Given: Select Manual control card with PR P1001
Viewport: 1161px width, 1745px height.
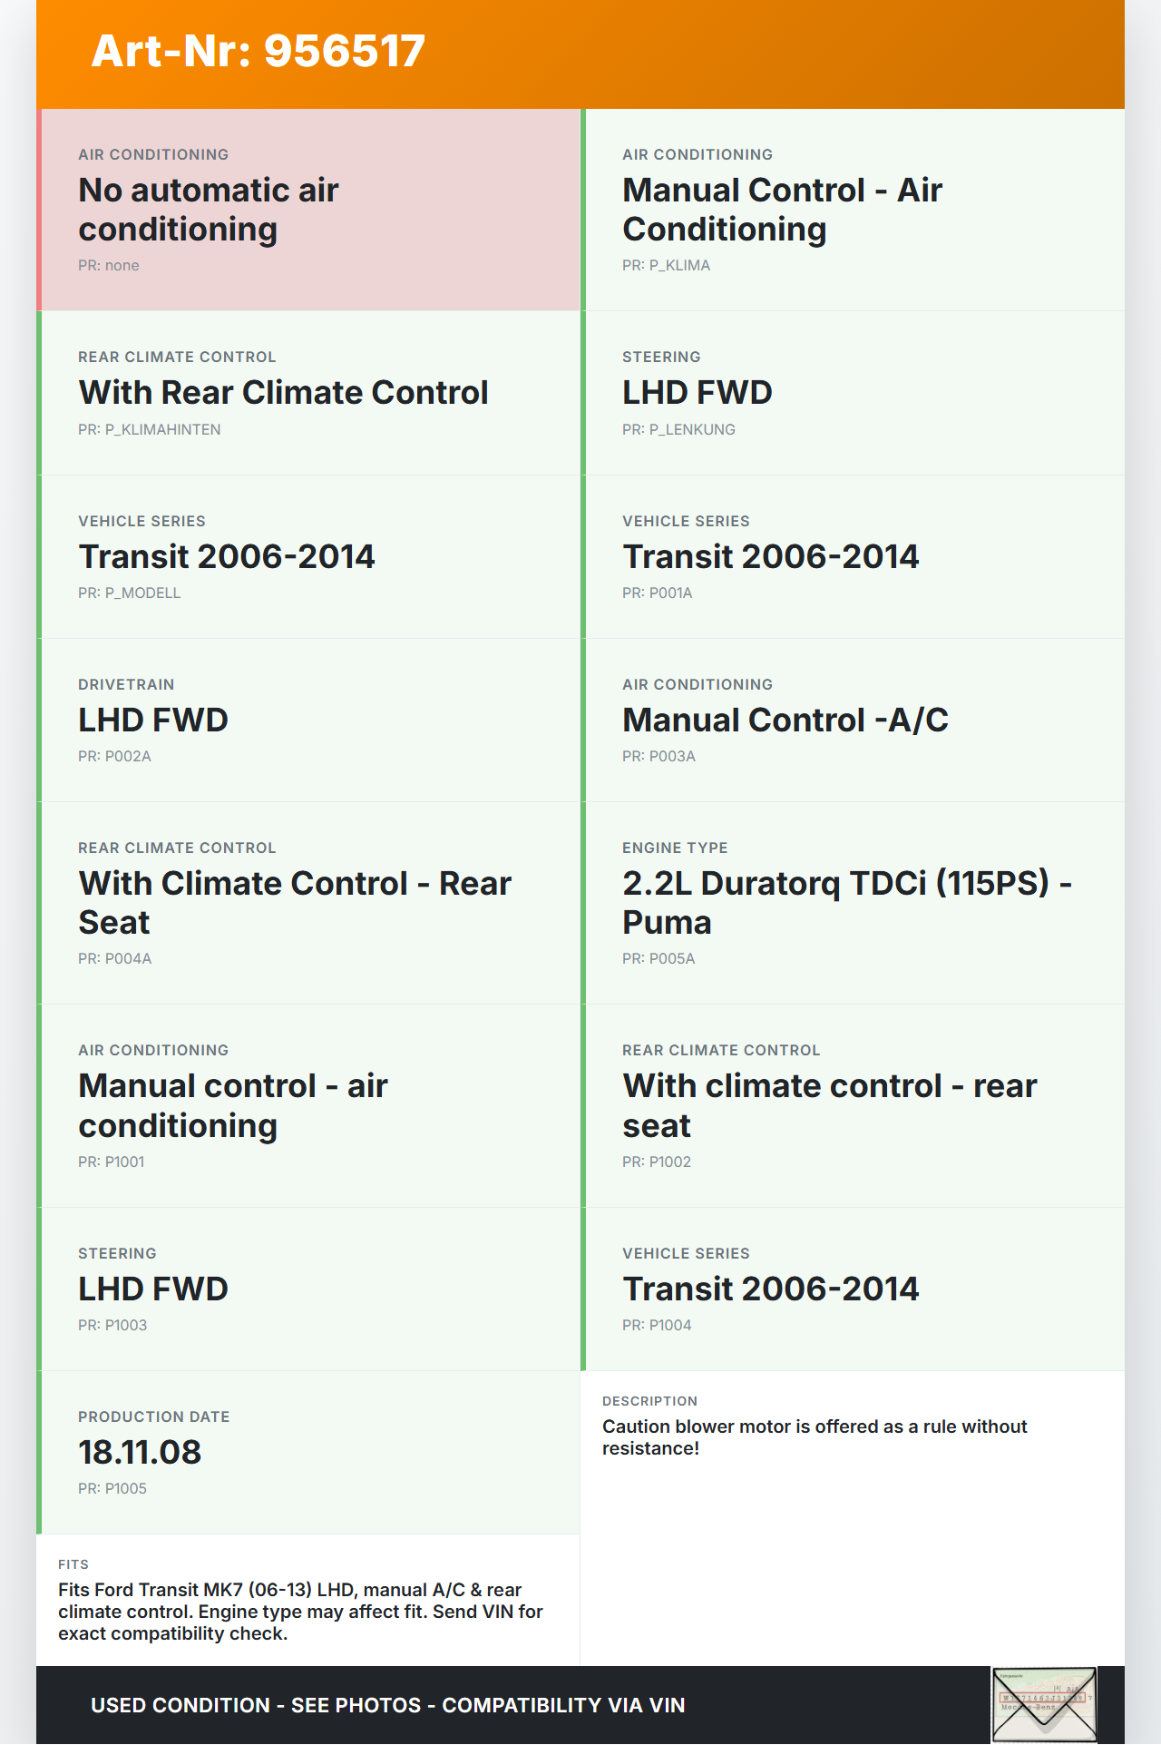Looking at the screenshot, I should [x=309, y=1105].
